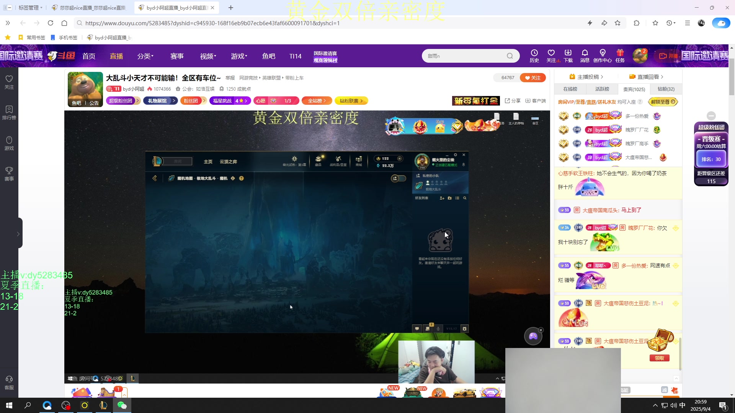Close the floating gamepad button
This screenshot has width=735, height=413.
tap(541, 330)
